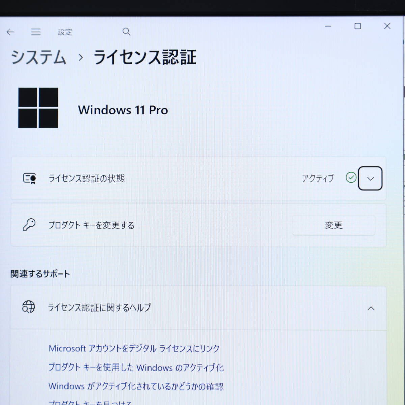
Task: Open Windows がアクティブ化されているかどうかの確認 link
Action: 136,386
